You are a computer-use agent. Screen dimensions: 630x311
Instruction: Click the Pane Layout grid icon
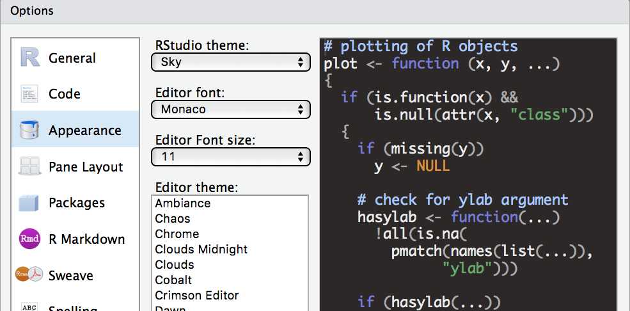pyautogui.click(x=30, y=166)
